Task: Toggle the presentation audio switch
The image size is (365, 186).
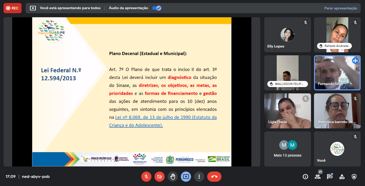Action: click(157, 8)
